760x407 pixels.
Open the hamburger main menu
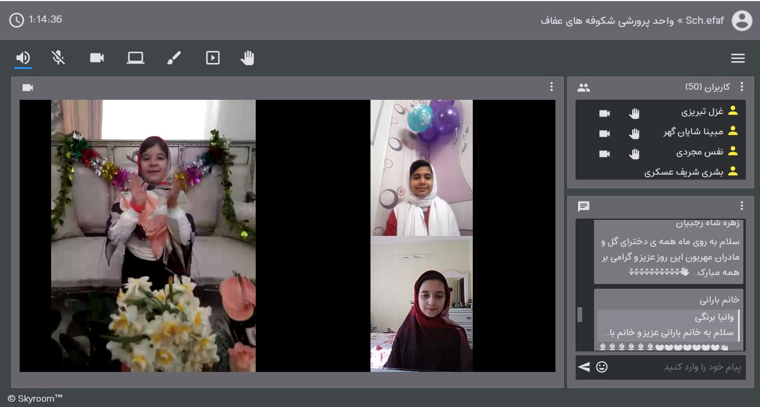[738, 58]
